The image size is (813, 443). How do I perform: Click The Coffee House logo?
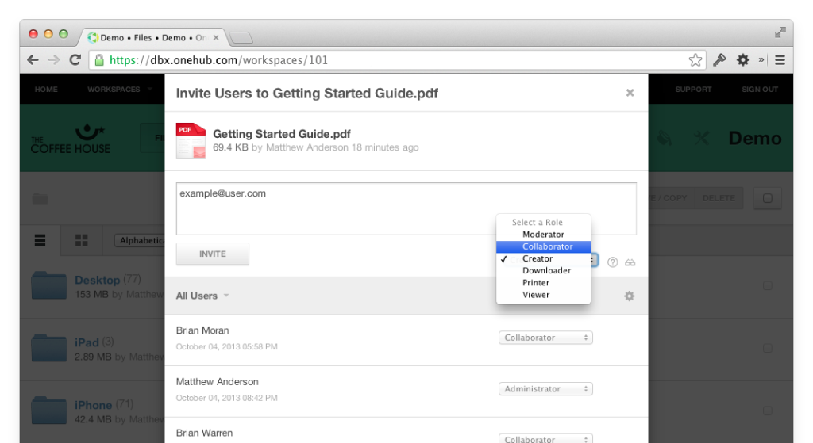click(x=70, y=139)
